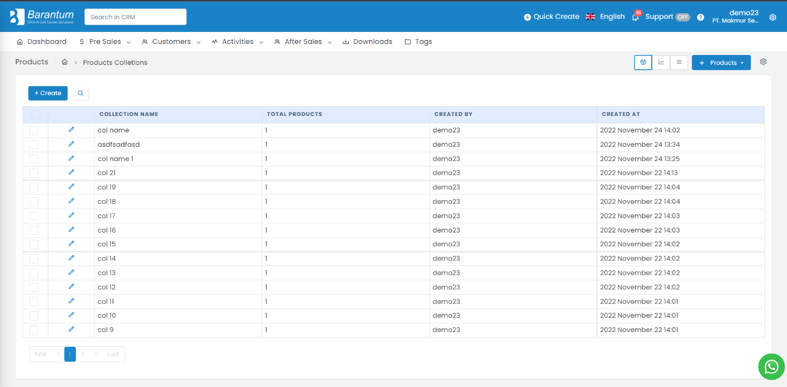Open account settings gear in header
This screenshot has width=787, height=387.
[x=773, y=17]
